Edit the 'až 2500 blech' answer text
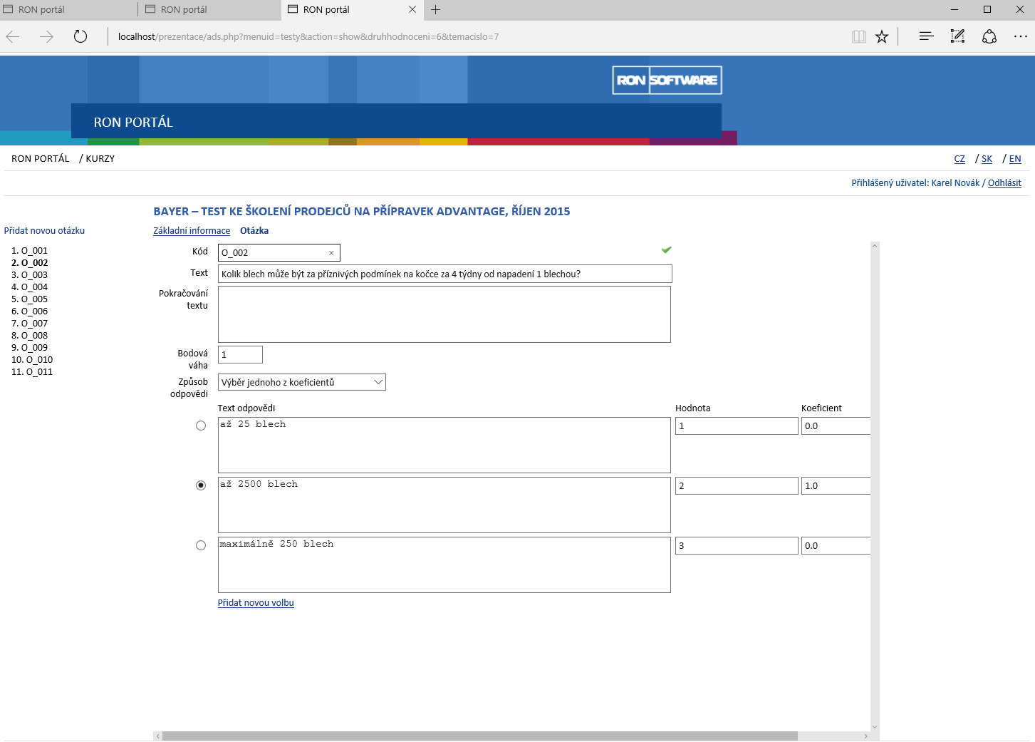The width and height of the screenshot is (1035, 742). pos(444,505)
